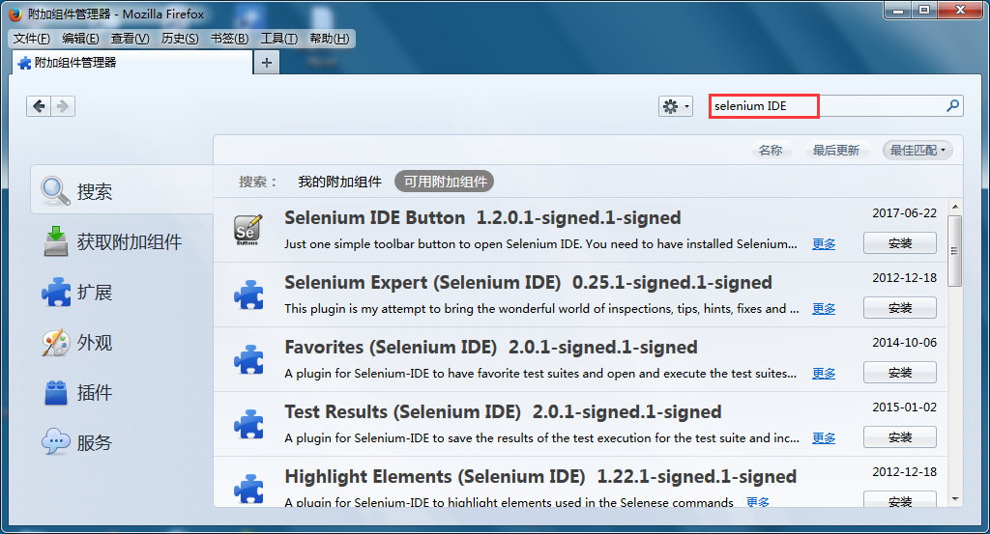
Task: Toggle search scope to 可用附加组件
Action: 445,182
